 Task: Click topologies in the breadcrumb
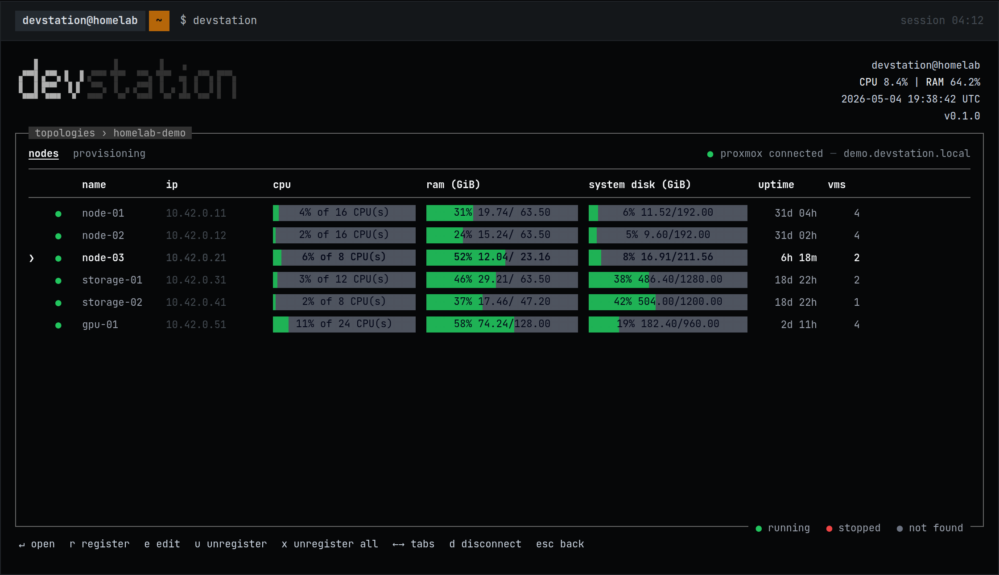pyautogui.click(x=65, y=133)
